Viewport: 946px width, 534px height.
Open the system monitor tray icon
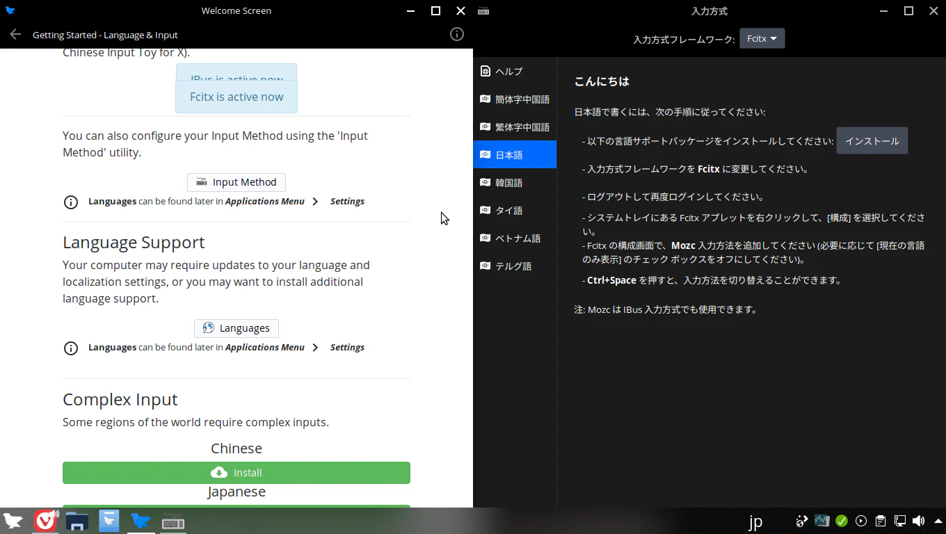tap(822, 520)
